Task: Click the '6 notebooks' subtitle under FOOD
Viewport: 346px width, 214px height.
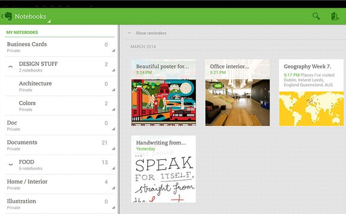Action: pos(30,168)
